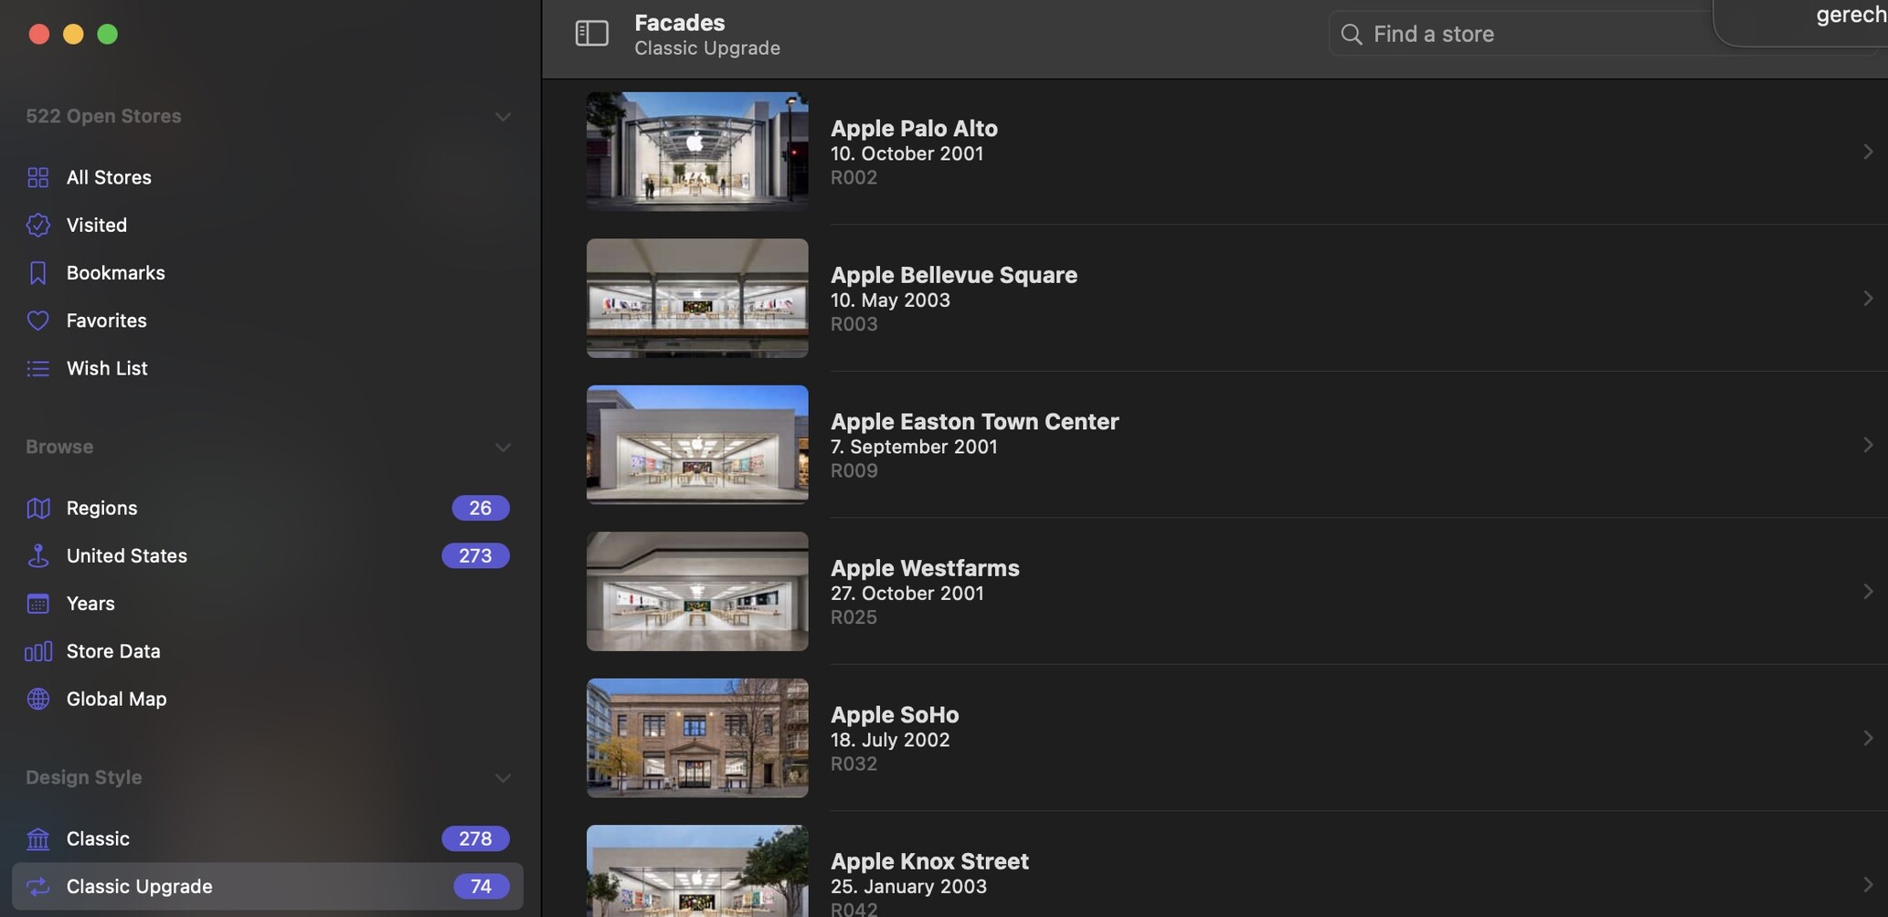Click the Apple Bellevue Square title

(x=954, y=275)
